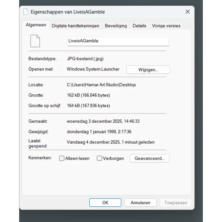Close the Eigenschappen dialog with the X
The height and width of the screenshot is (222, 222).
pyautogui.click(x=188, y=12)
